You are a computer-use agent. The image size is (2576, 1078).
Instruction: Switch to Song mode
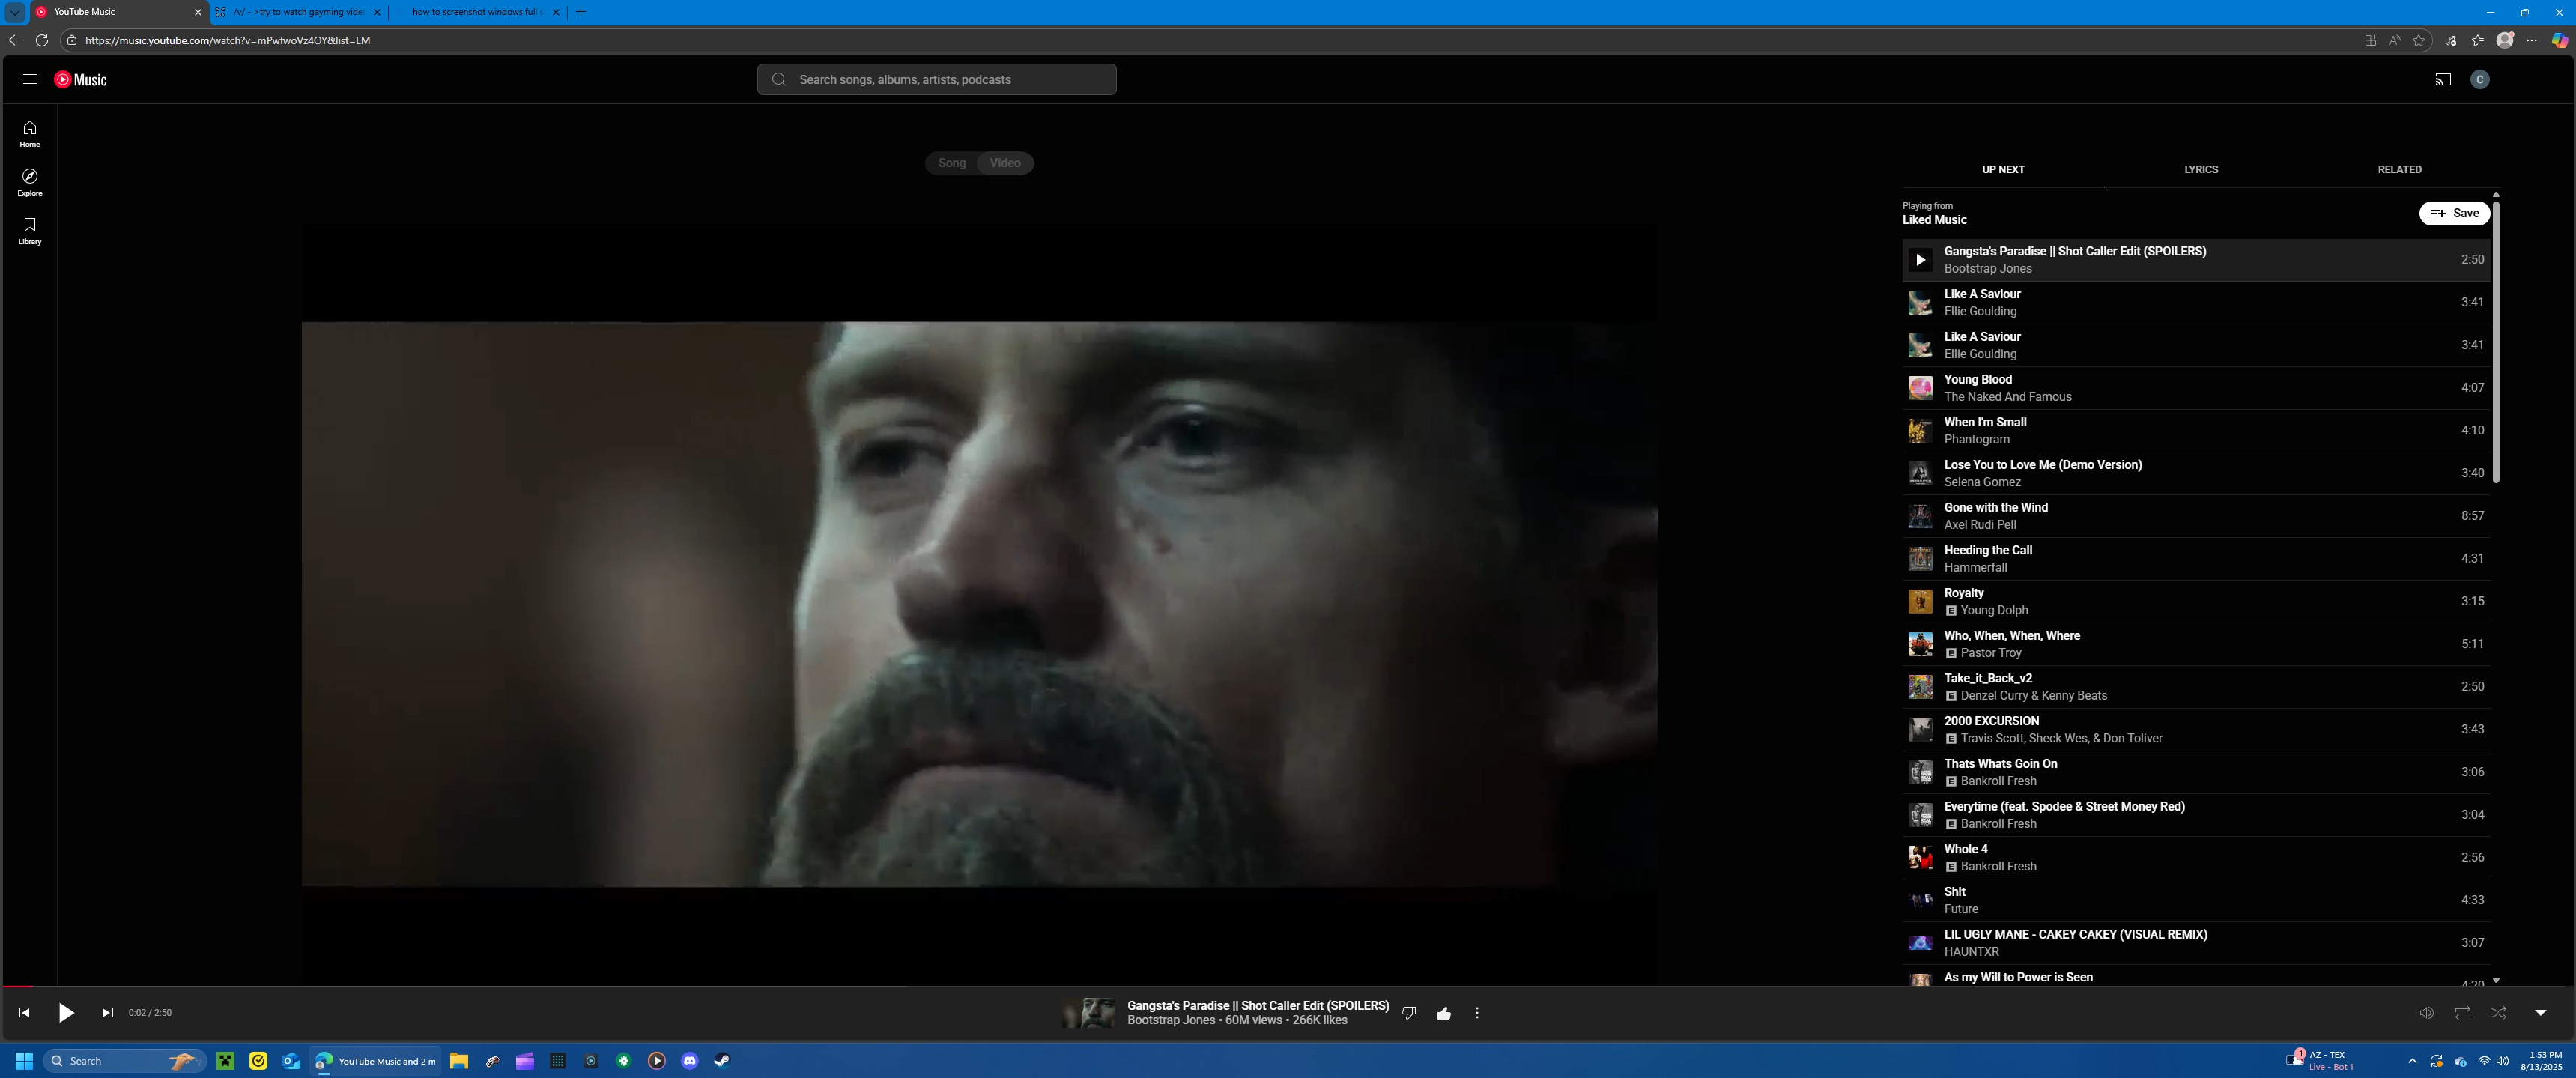click(952, 163)
